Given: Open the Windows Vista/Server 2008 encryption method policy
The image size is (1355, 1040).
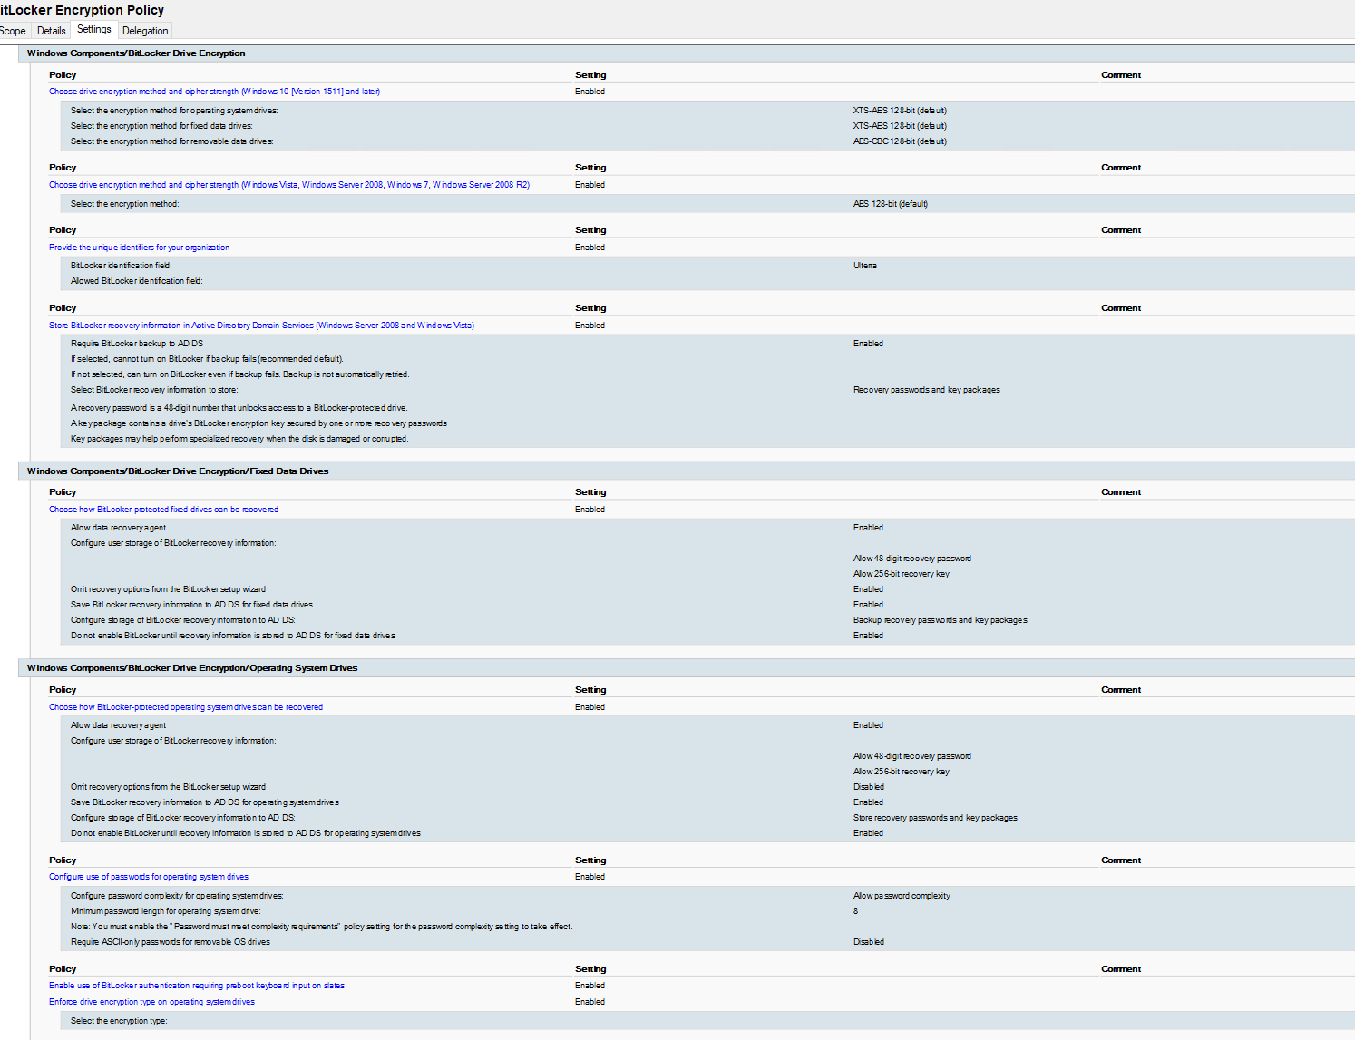Looking at the screenshot, I should tap(289, 185).
